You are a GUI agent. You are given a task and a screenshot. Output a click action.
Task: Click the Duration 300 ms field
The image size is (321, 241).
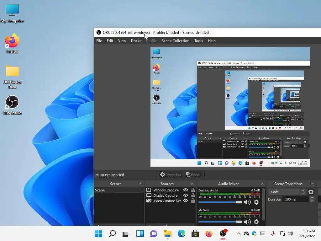coord(296,199)
